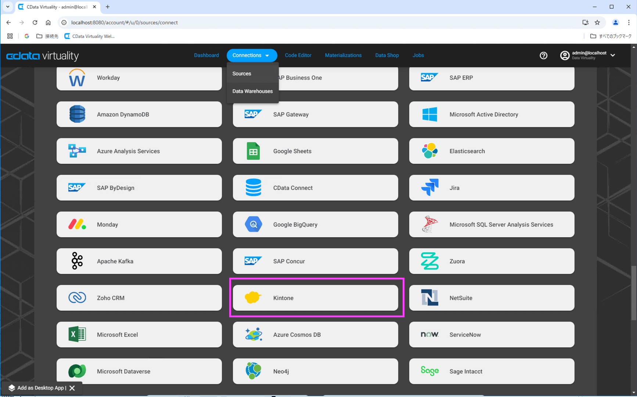Viewport: 637px width, 397px height.
Task: Click the SAP Business One label
Action: pyautogui.click(x=300, y=77)
